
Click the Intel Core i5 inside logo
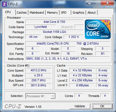(98, 29)
